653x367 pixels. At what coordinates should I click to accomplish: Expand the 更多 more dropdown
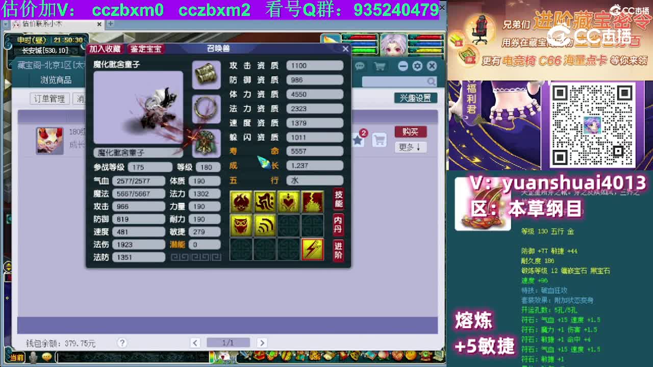[x=410, y=147]
